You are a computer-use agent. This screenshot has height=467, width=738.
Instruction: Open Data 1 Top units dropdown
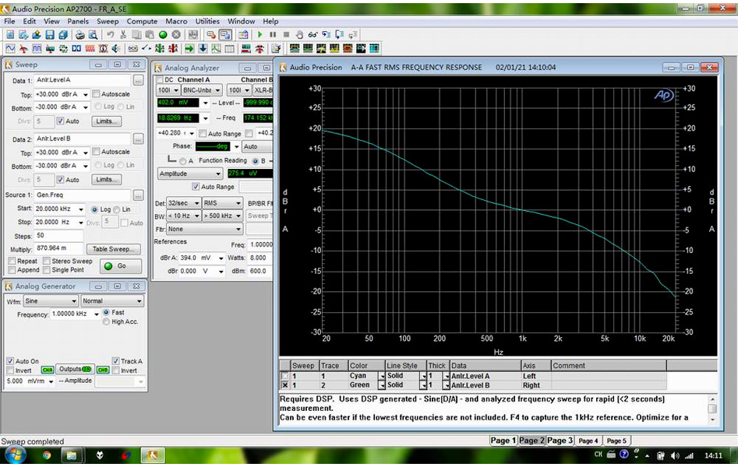(85, 94)
